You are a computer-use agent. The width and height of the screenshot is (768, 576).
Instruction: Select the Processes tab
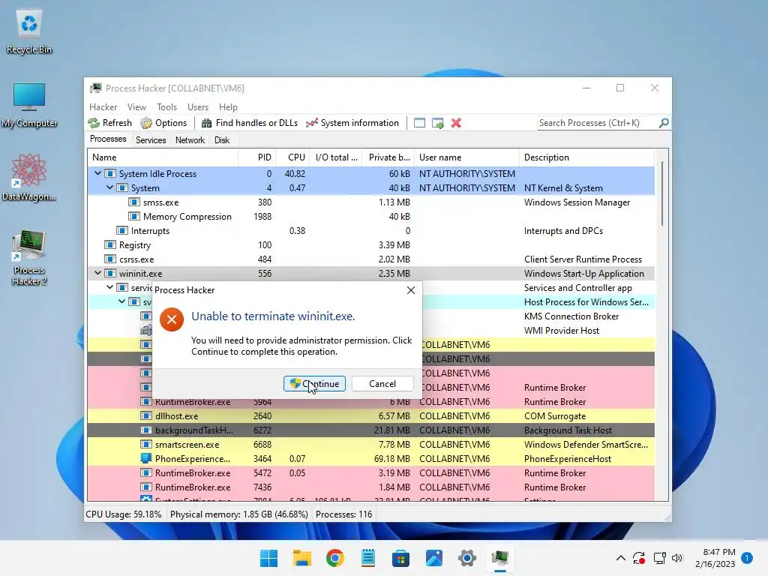[108, 139]
